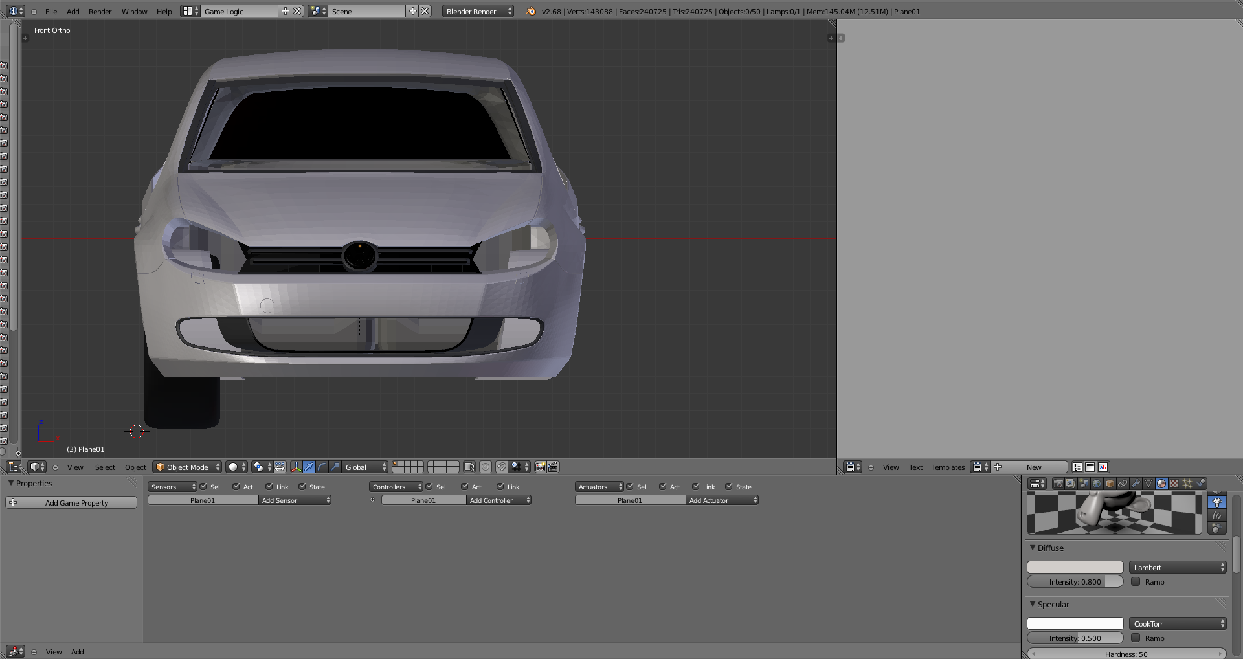The width and height of the screenshot is (1243, 659).
Task: Click the Blender logo icon in header
Action: 531,11
